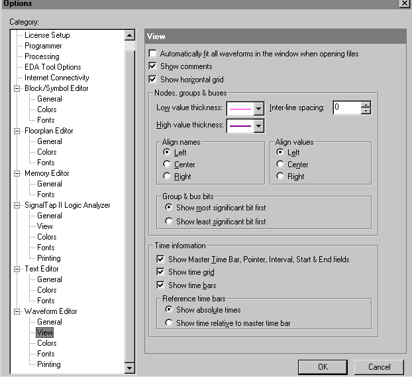Toggle the Show time bars checkbox
The height and width of the screenshot is (377, 412).
click(160, 285)
